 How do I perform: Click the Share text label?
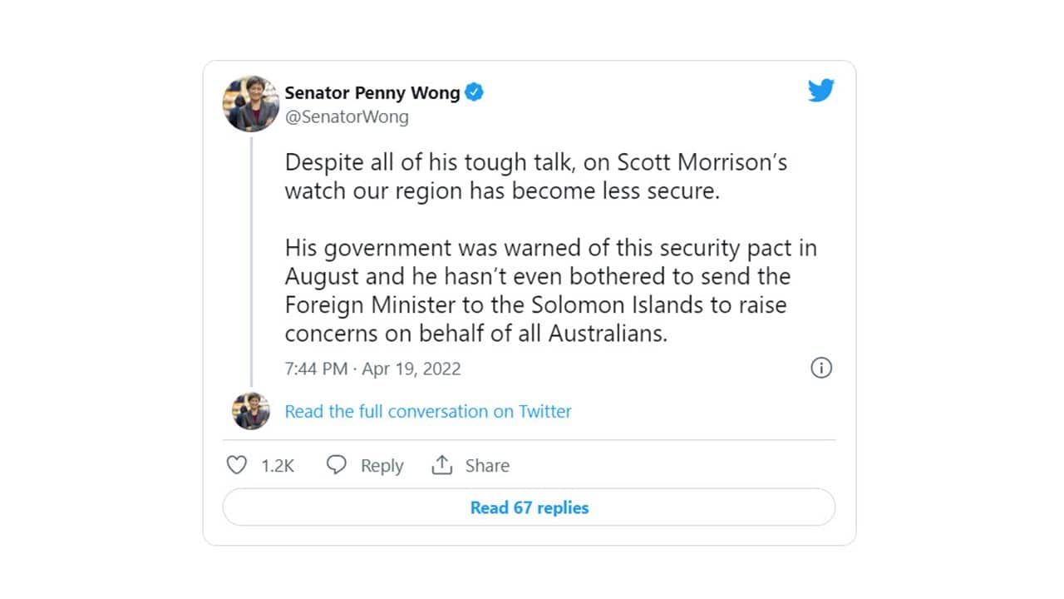[x=487, y=466]
